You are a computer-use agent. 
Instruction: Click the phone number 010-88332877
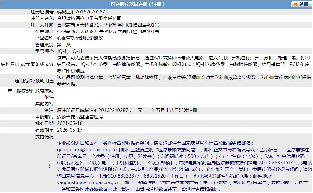[x=123, y=176]
